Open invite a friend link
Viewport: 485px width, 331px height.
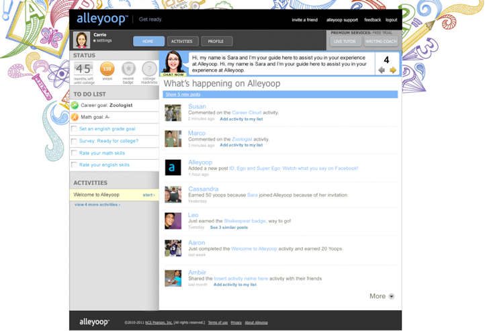click(305, 19)
